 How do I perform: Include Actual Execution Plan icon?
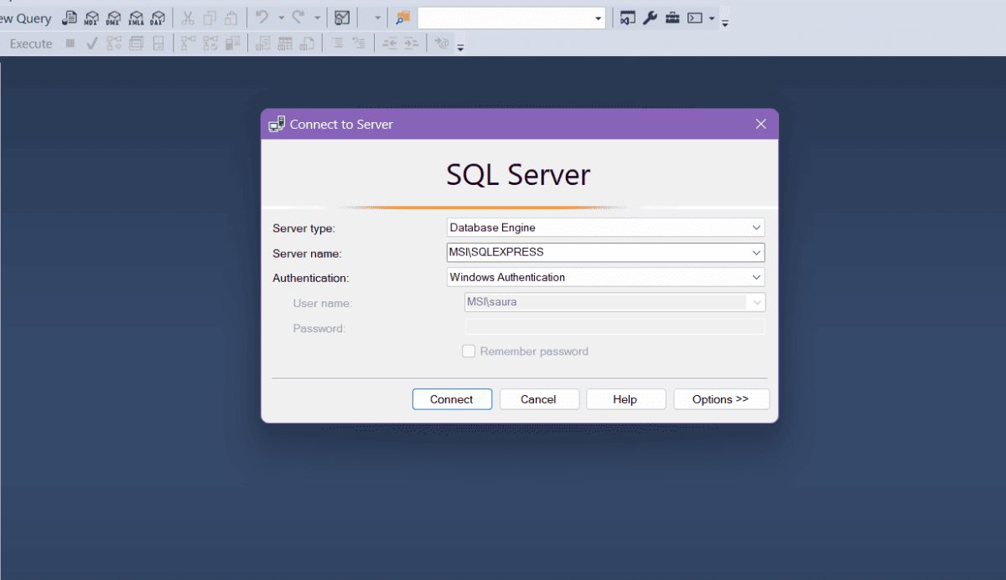coord(189,44)
